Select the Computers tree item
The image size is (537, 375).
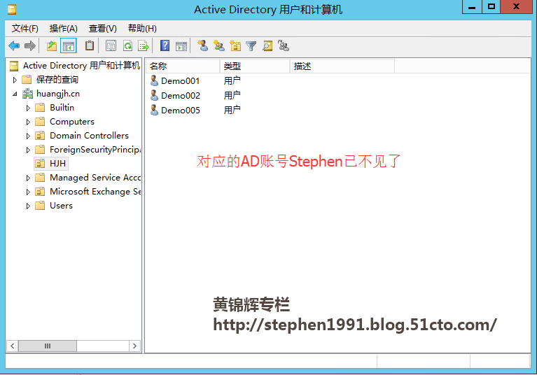(x=72, y=122)
